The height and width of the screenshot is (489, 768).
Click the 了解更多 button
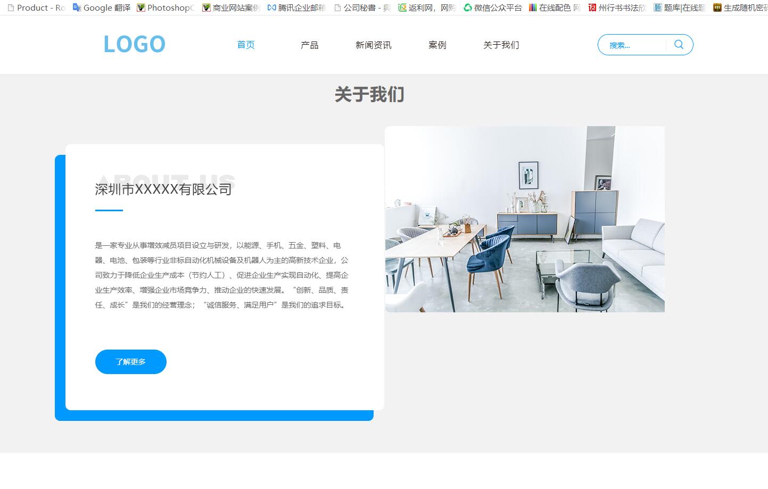130,361
